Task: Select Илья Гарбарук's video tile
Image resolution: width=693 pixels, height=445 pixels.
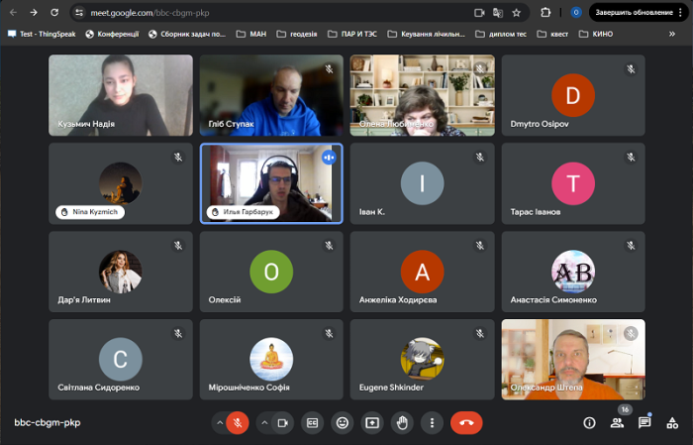Action: coord(271,183)
